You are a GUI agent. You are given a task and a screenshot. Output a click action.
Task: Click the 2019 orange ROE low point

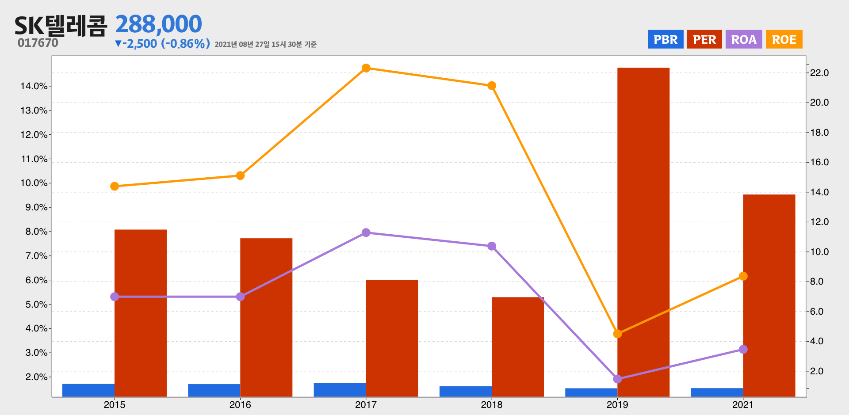pos(618,334)
